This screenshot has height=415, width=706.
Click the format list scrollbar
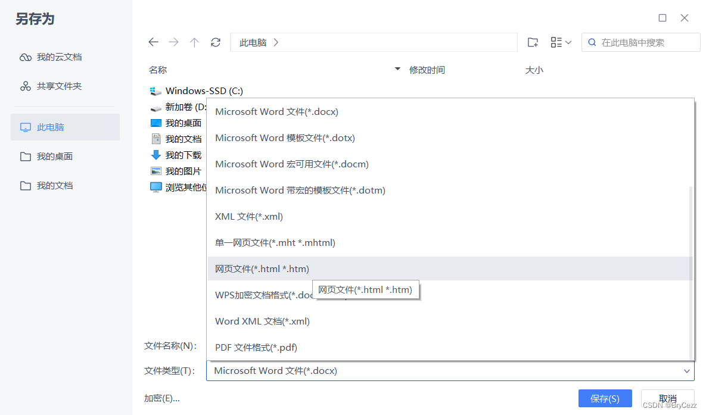(x=691, y=272)
